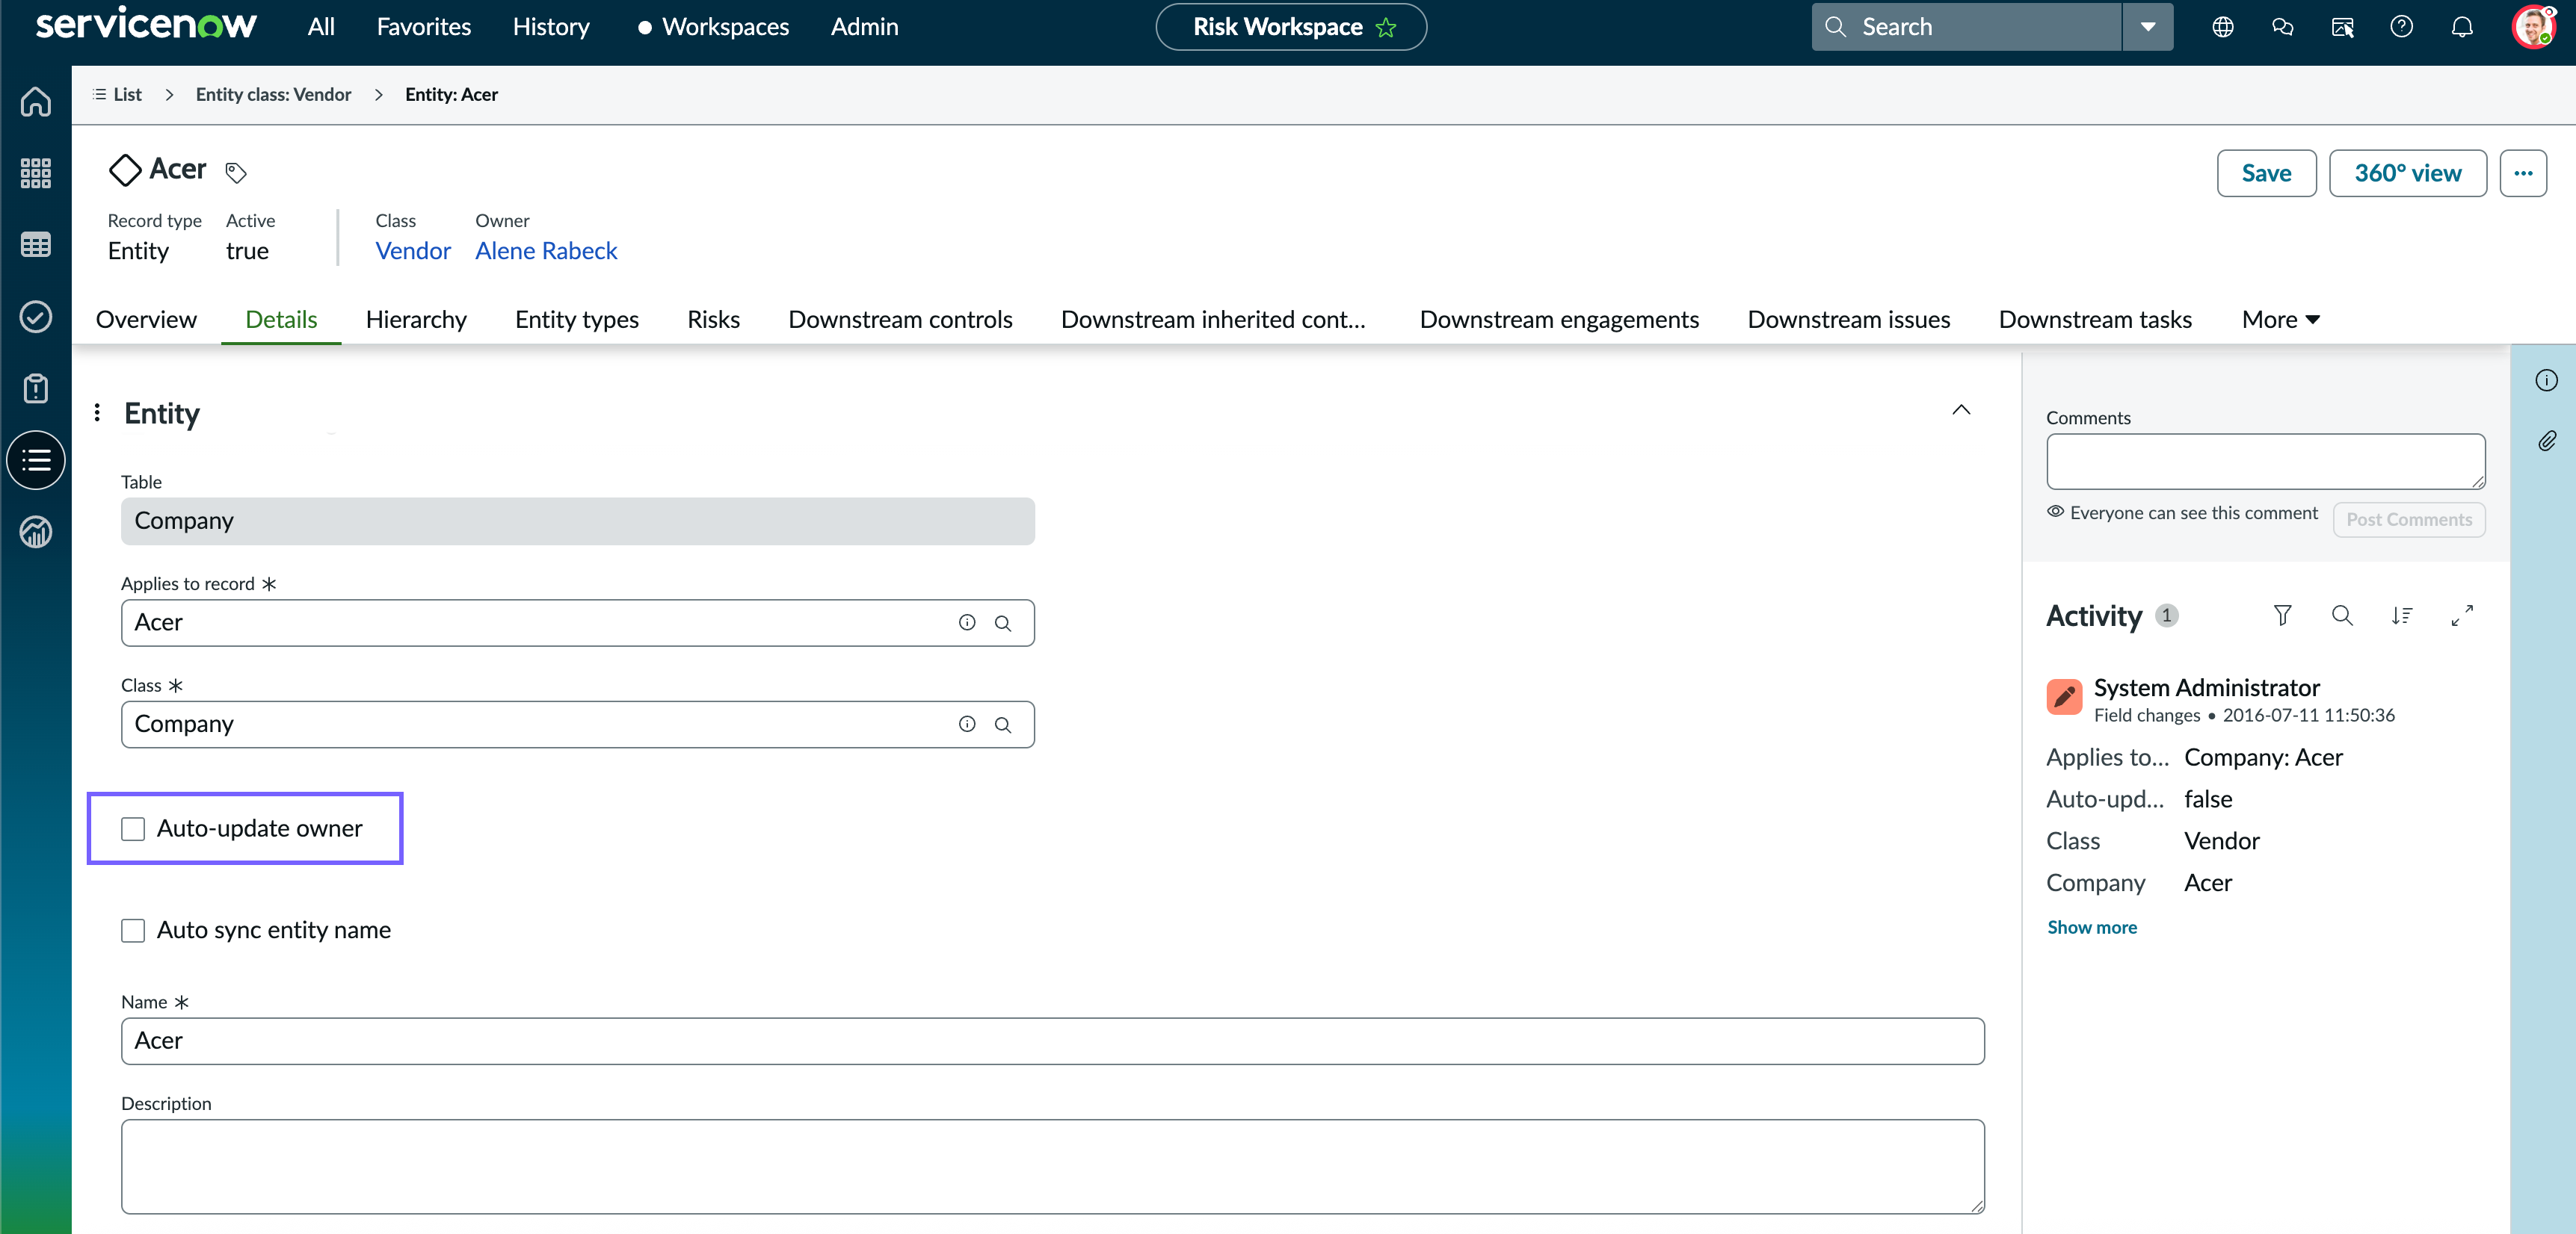The image size is (2576, 1234).
Task: Open the checkmark circle icon in sidebar
Action: (36, 317)
